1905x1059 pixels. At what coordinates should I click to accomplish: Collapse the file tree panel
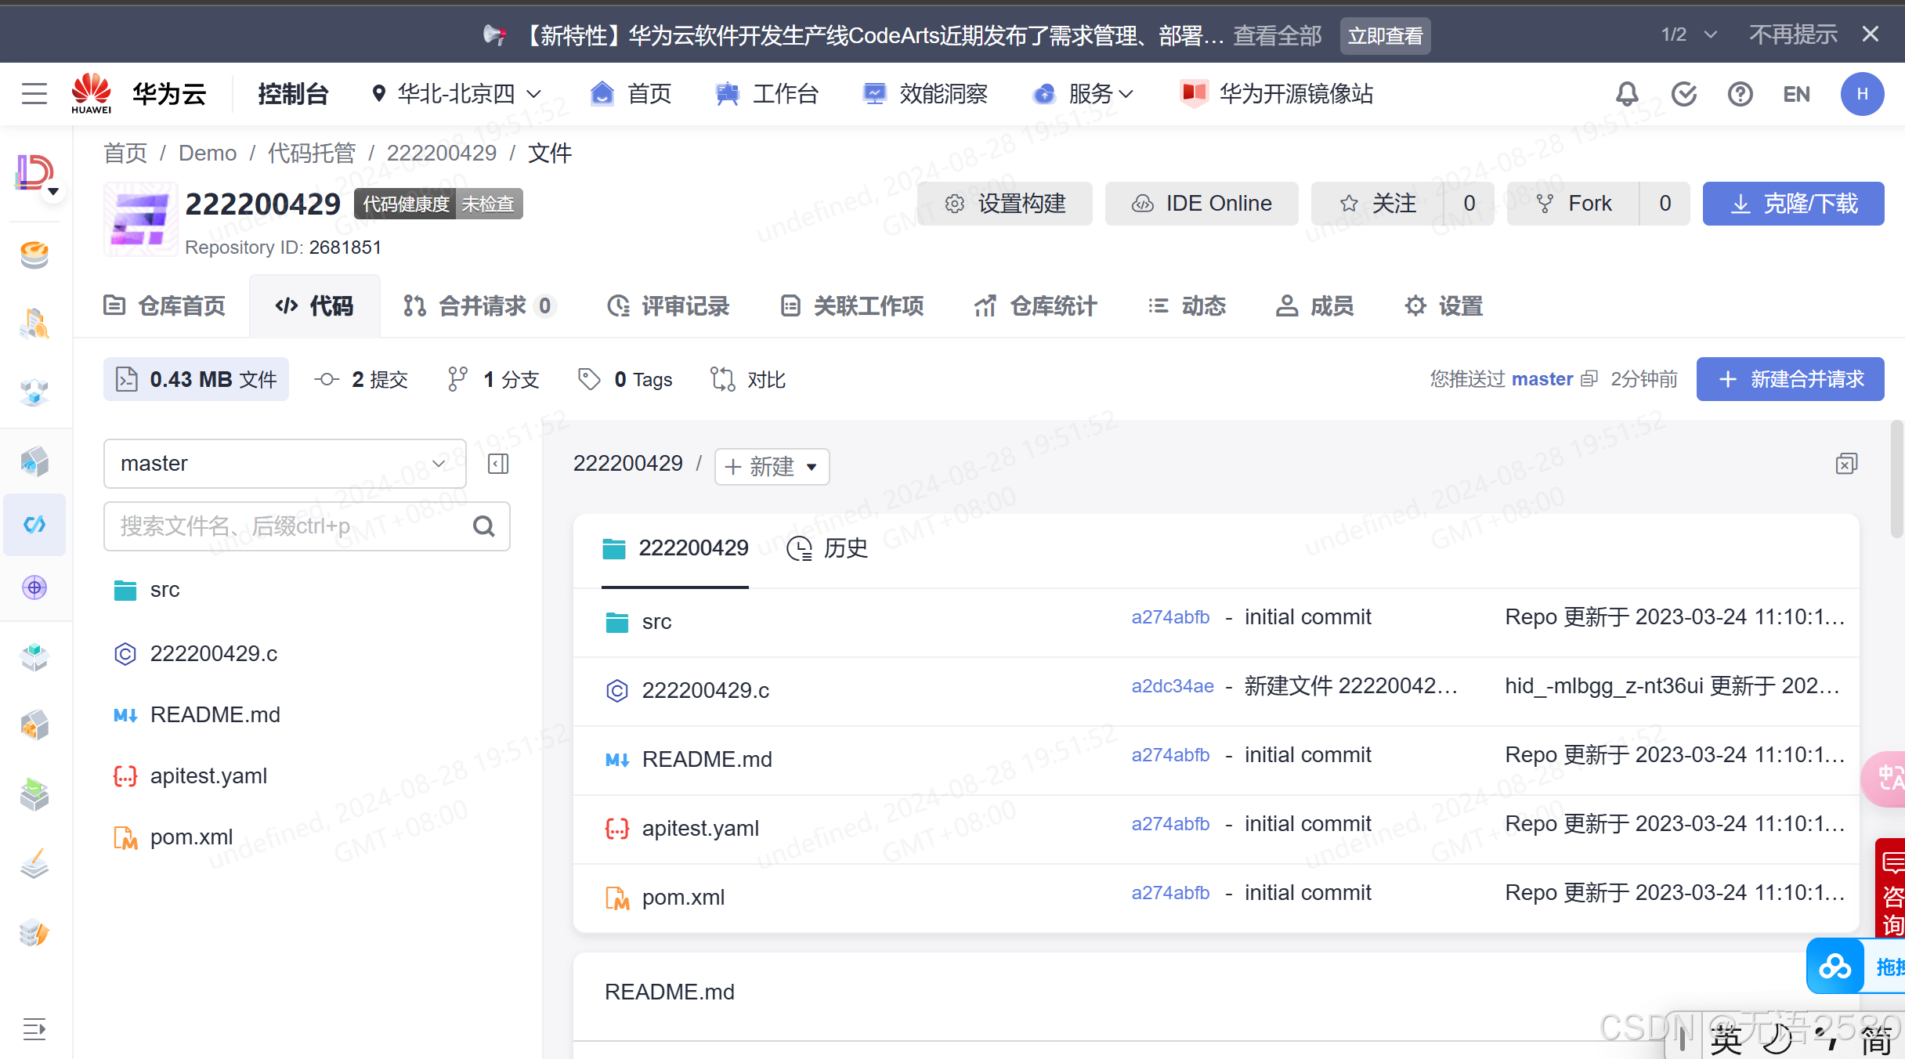pyautogui.click(x=498, y=464)
